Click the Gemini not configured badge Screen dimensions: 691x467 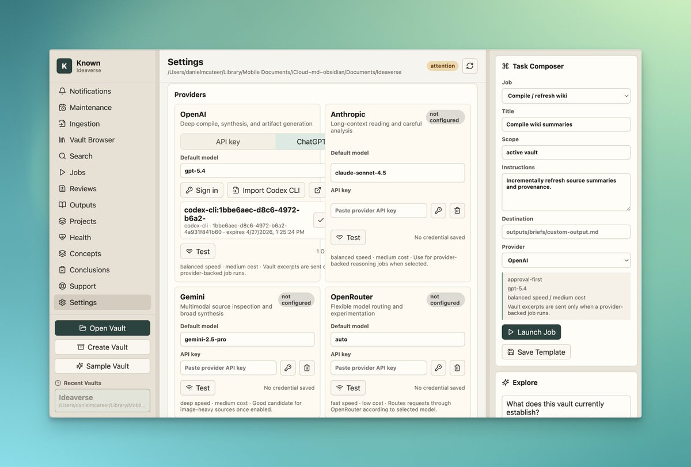tap(296, 299)
